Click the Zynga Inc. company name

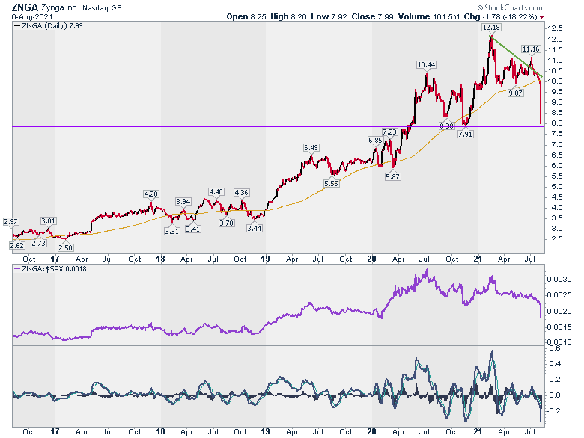tap(60, 7)
